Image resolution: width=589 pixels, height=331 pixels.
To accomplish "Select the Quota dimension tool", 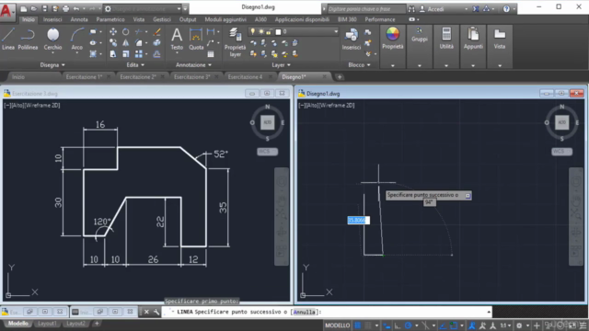I will [x=196, y=39].
